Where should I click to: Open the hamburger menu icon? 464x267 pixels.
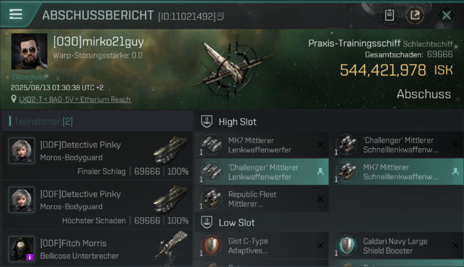(x=16, y=14)
